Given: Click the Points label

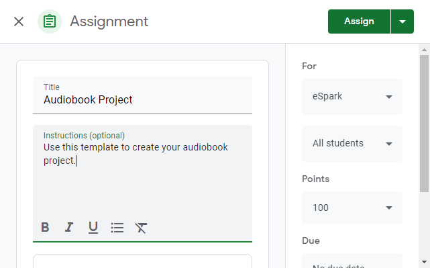Looking at the screenshot, I should [316, 179].
